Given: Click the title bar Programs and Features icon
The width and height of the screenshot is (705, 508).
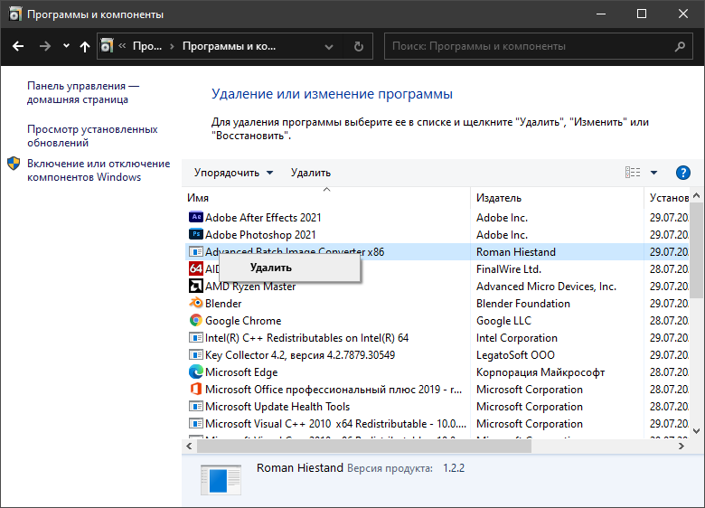Looking at the screenshot, I should point(14,14).
